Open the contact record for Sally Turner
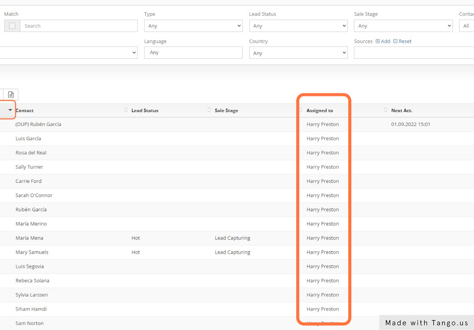 [x=29, y=167]
